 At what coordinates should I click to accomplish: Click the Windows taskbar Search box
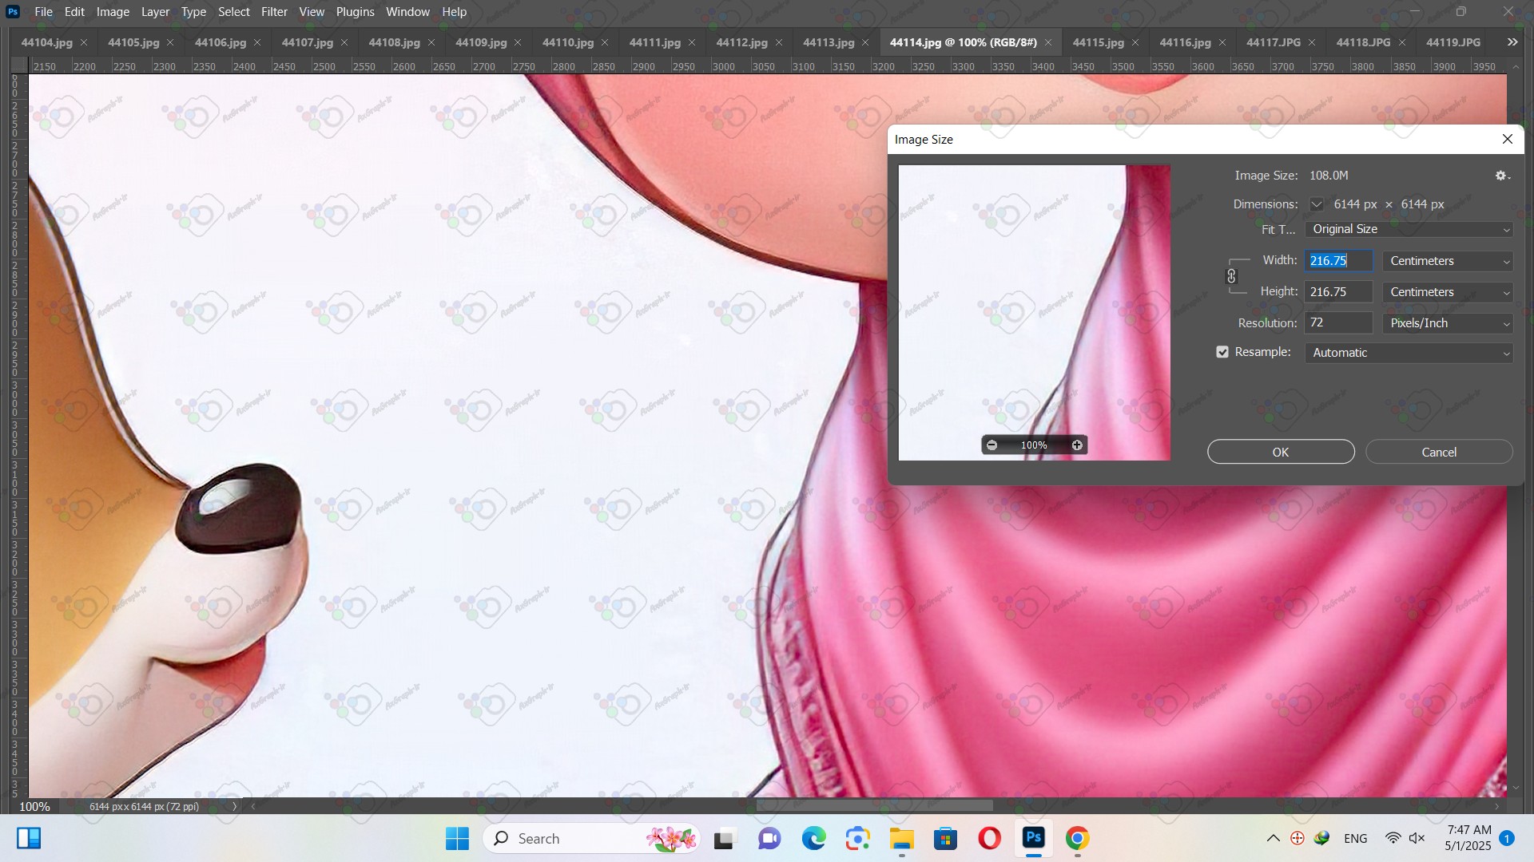pyautogui.click(x=591, y=839)
